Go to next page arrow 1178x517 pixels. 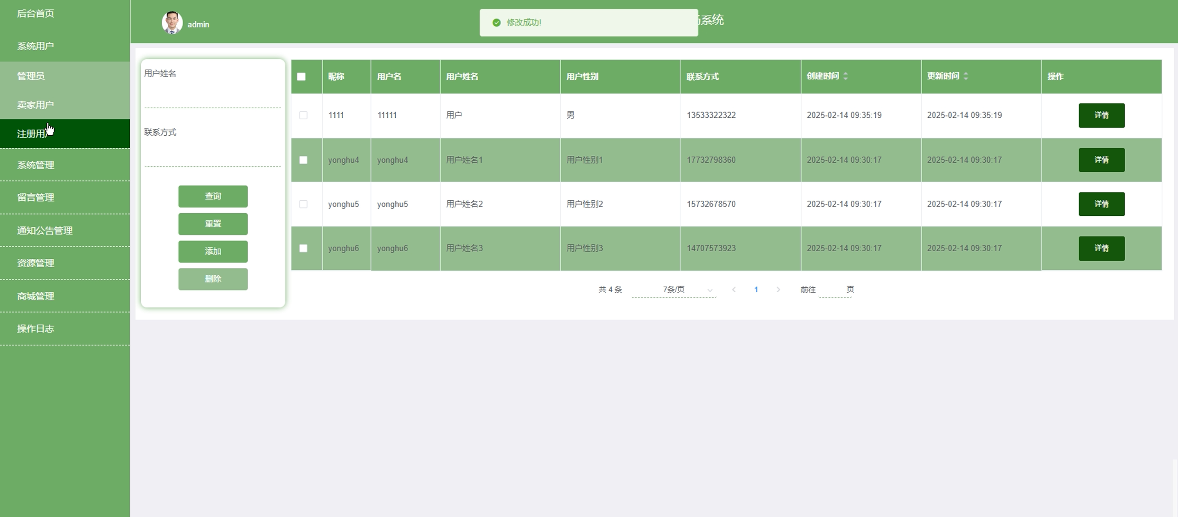click(x=778, y=289)
